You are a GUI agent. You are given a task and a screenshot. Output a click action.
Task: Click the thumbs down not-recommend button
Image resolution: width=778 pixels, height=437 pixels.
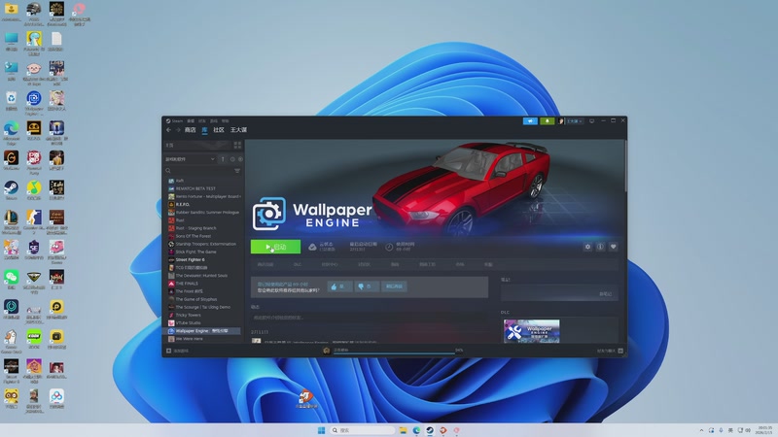pos(367,286)
